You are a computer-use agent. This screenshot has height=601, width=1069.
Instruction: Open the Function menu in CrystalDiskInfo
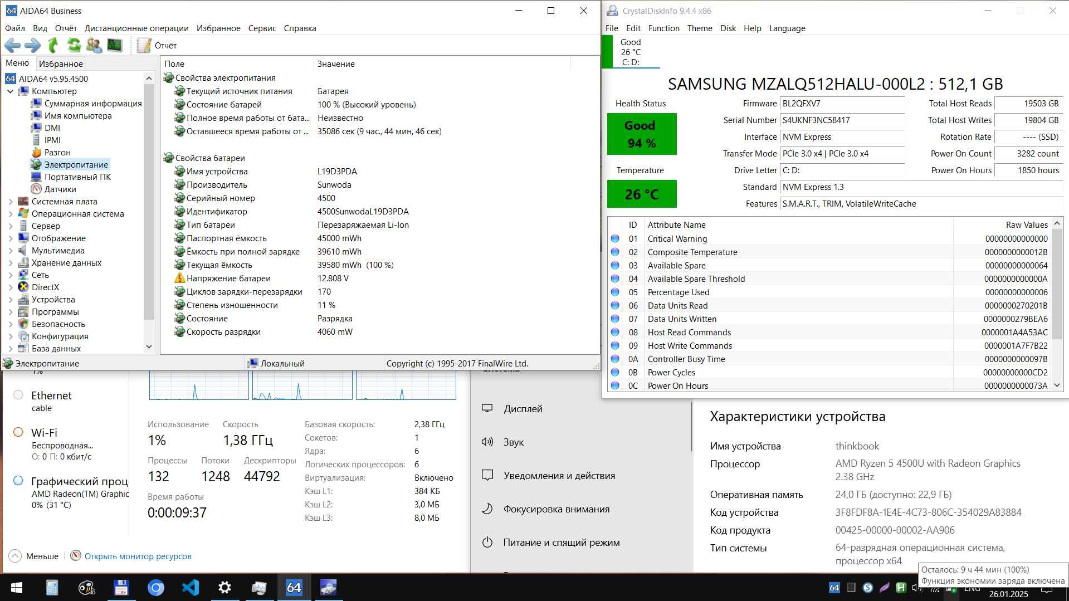[x=663, y=28]
